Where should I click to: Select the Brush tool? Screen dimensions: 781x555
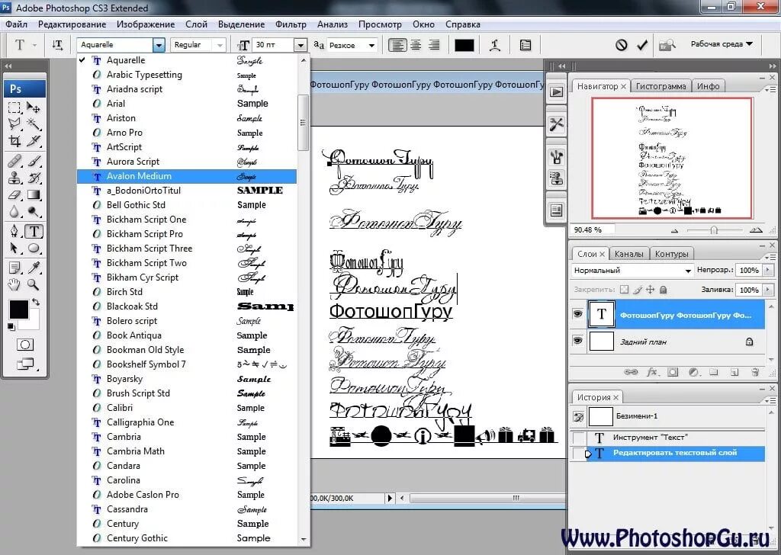click(34, 161)
